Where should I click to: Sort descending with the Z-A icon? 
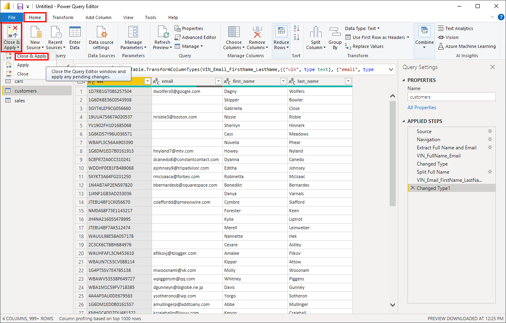point(296,37)
